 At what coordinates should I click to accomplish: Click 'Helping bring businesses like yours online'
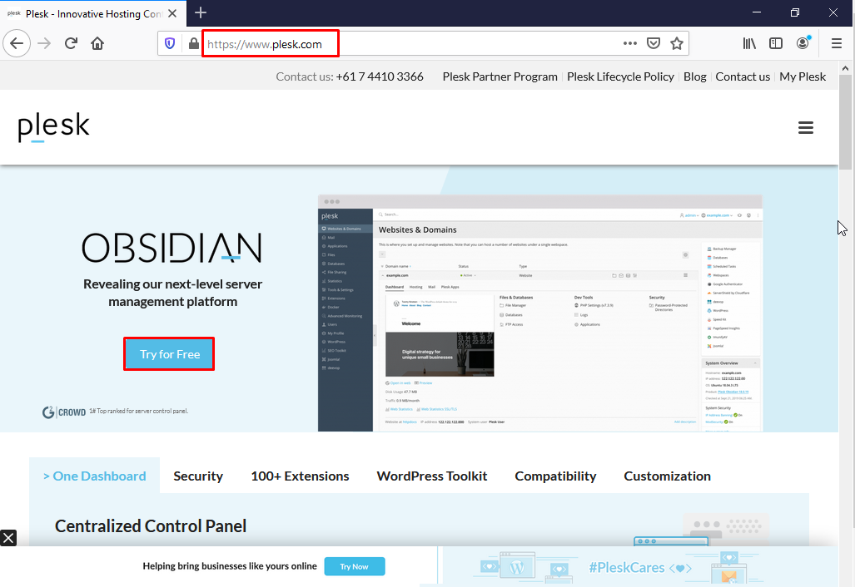tap(230, 566)
